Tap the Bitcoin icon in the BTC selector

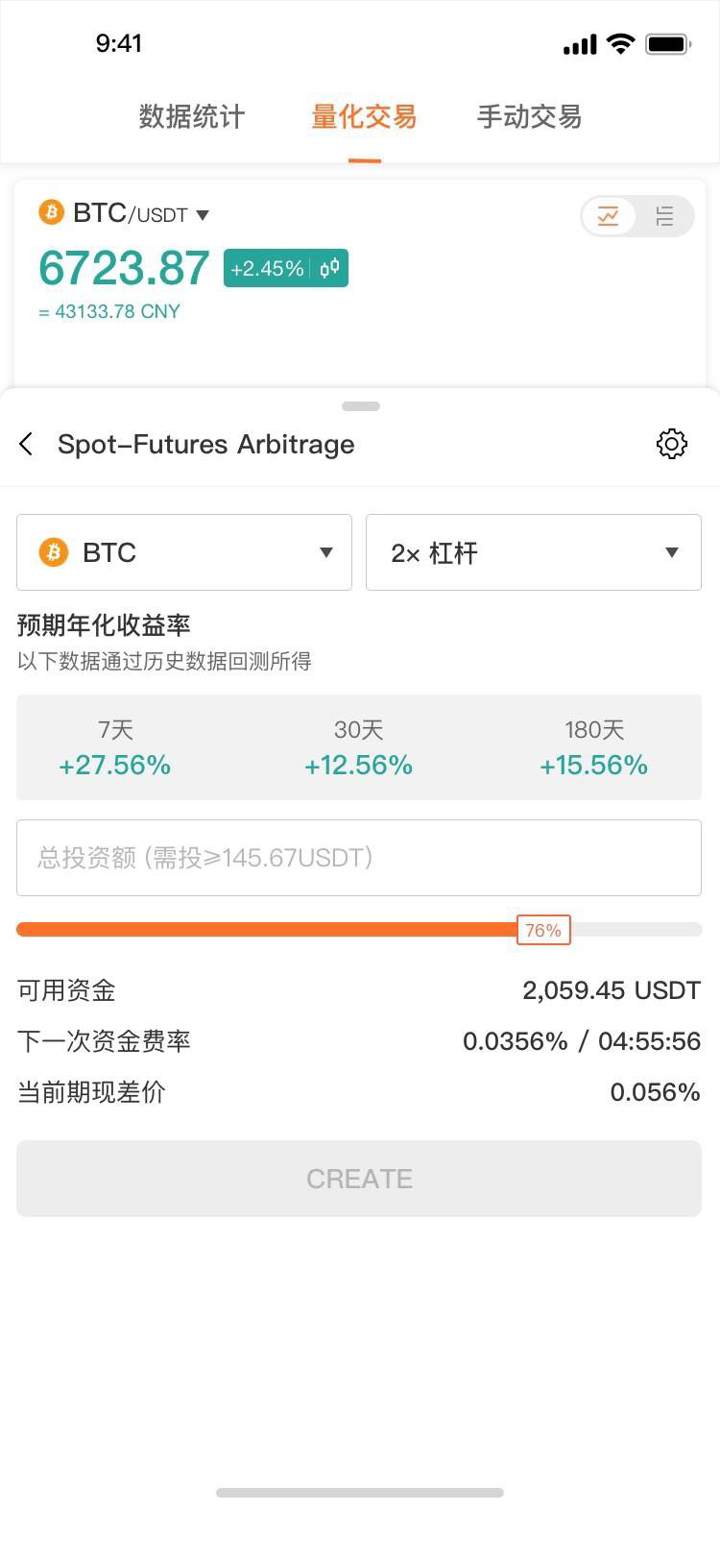click(x=54, y=552)
